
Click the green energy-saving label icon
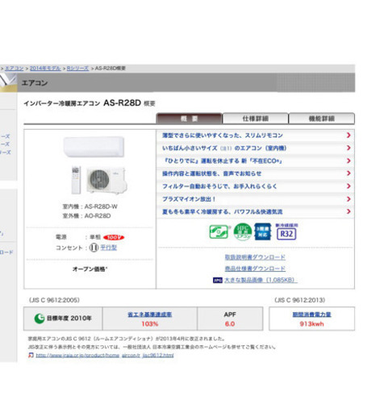pos(219,232)
